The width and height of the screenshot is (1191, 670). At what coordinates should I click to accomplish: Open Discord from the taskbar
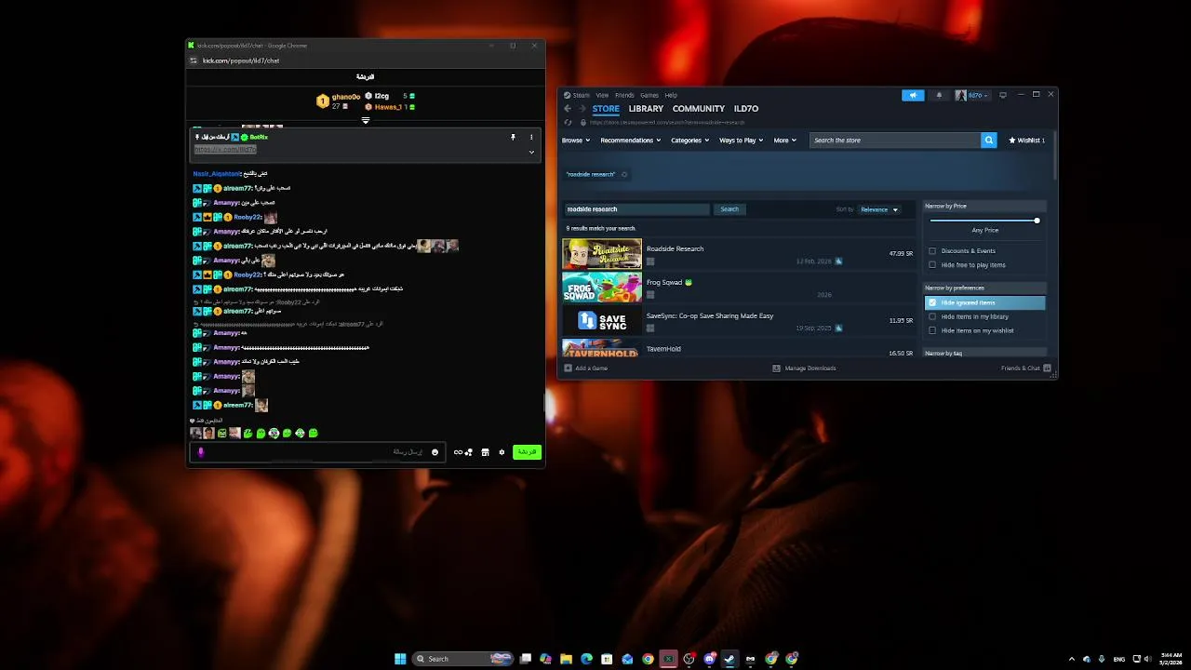(x=709, y=659)
